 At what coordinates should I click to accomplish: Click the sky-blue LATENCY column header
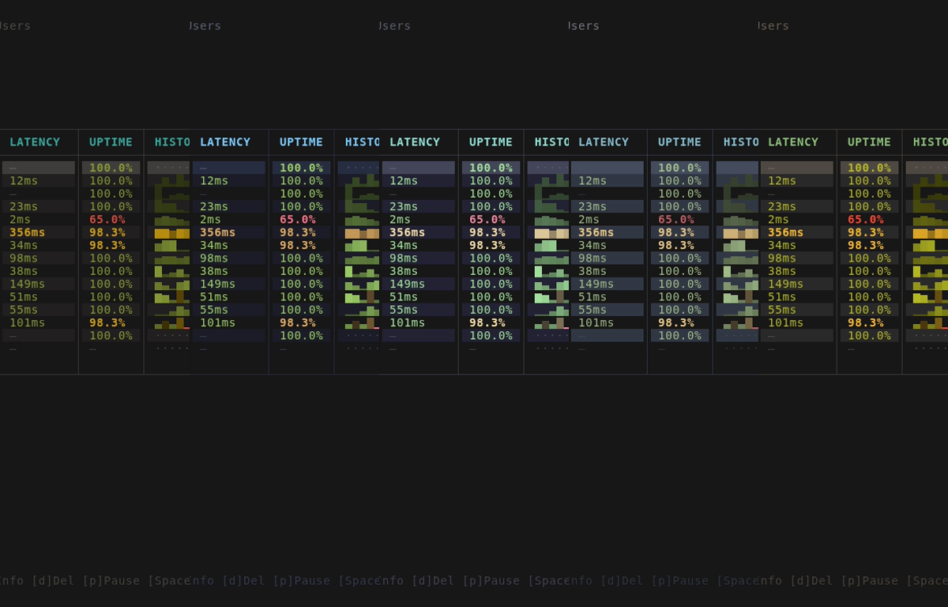[225, 142]
